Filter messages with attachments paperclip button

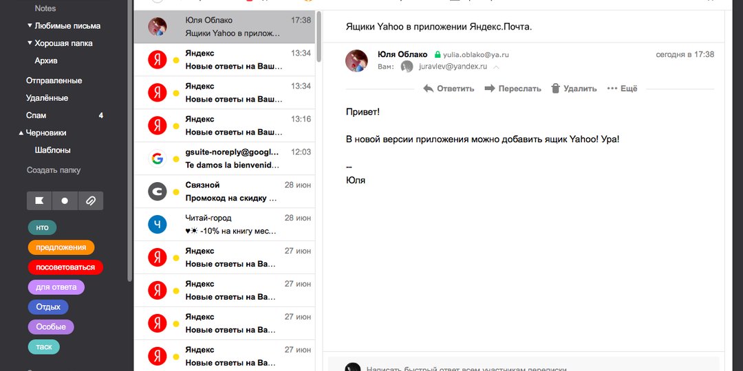pyautogui.click(x=91, y=201)
